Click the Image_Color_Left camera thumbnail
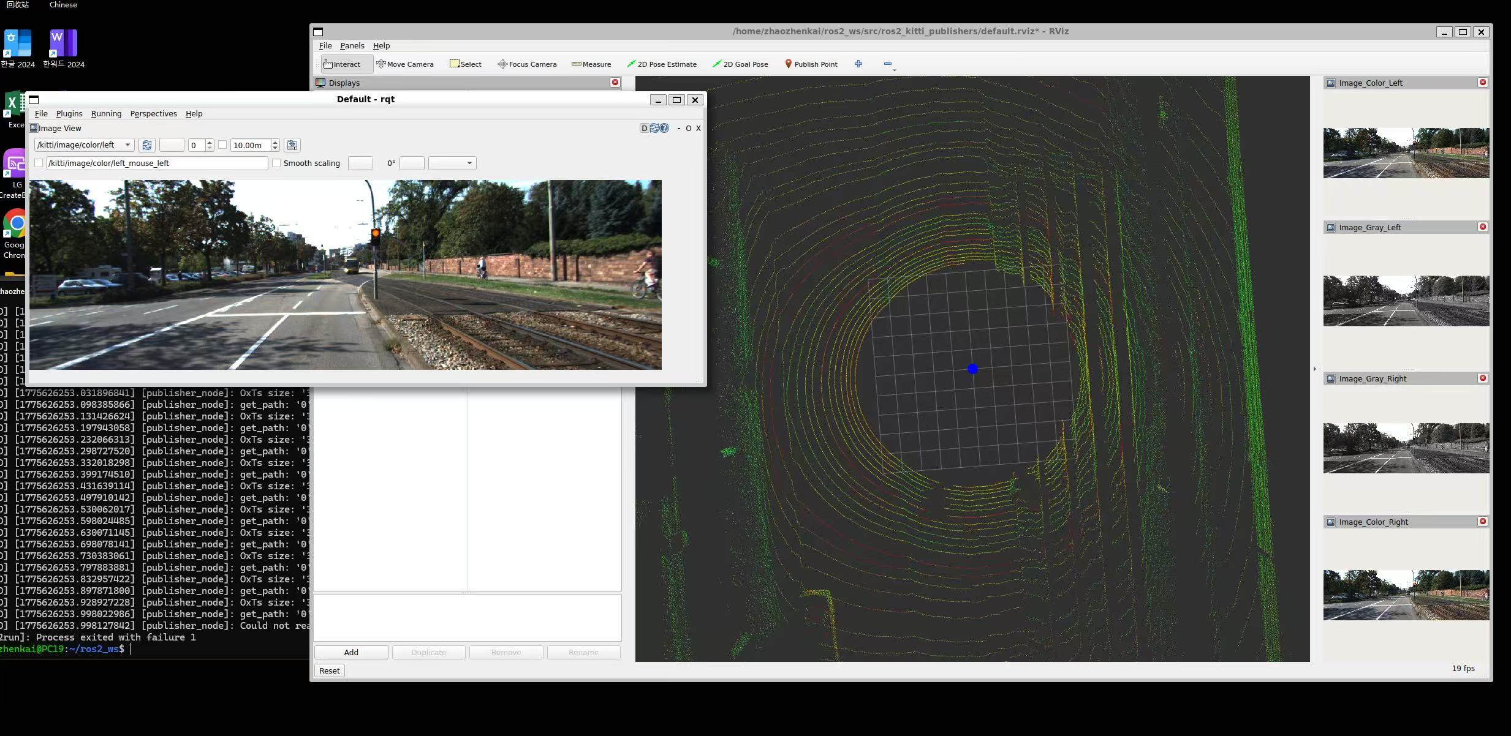The width and height of the screenshot is (1511, 736). [x=1406, y=153]
